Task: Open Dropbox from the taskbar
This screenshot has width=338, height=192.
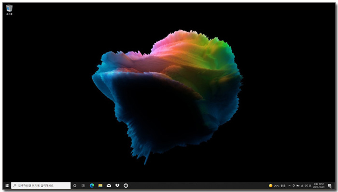Action: 117,186
